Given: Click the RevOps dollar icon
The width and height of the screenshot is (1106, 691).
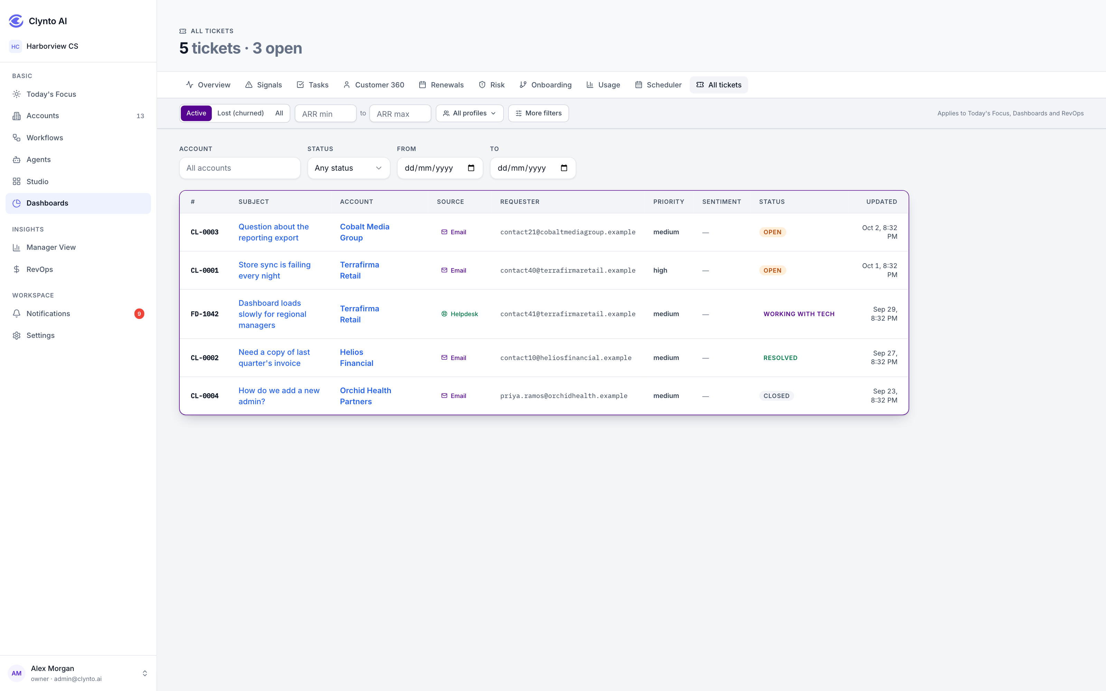Looking at the screenshot, I should tap(17, 269).
